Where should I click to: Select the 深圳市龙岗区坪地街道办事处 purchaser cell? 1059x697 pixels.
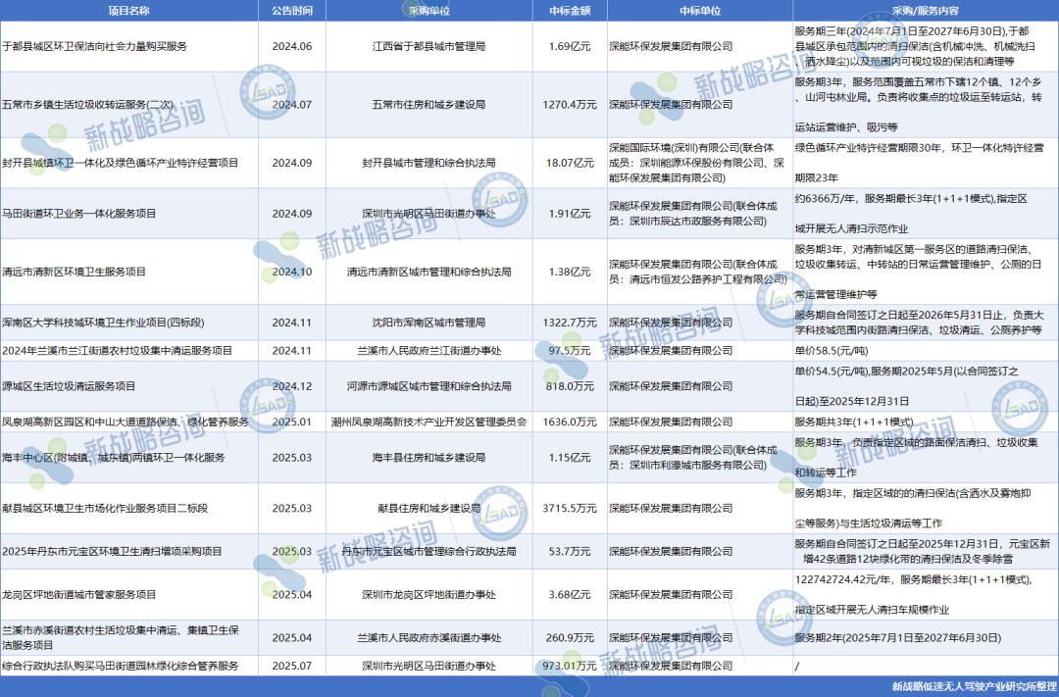click(427, 595)
